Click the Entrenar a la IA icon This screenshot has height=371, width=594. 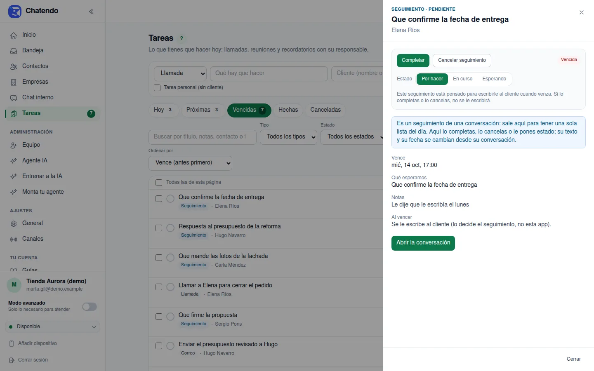14,176
